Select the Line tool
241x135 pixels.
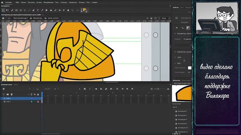tap(29, 10)
